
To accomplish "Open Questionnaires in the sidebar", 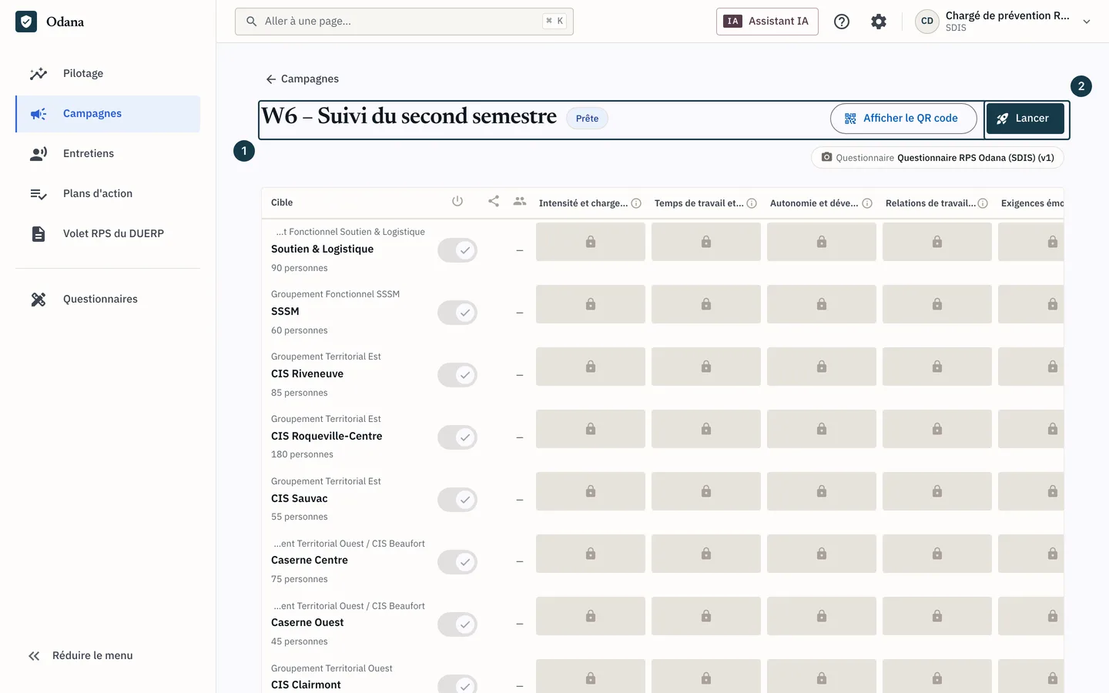I will 108,300.
